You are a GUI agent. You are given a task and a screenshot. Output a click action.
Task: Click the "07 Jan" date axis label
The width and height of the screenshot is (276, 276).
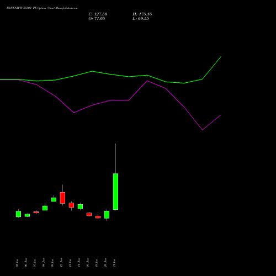[x=35, y=263]
